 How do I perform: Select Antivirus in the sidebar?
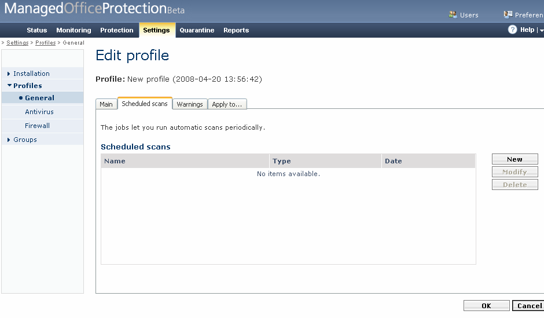(39, 112)
